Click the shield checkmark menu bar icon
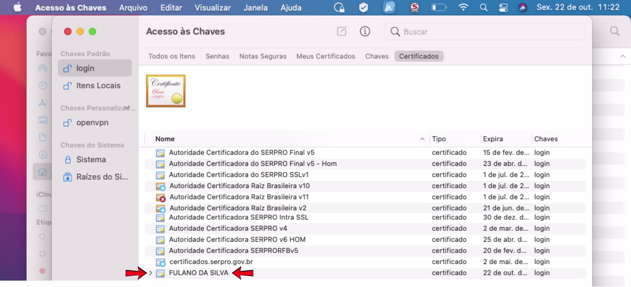This screenshot has width=631, height=287. tap(363, 7)
